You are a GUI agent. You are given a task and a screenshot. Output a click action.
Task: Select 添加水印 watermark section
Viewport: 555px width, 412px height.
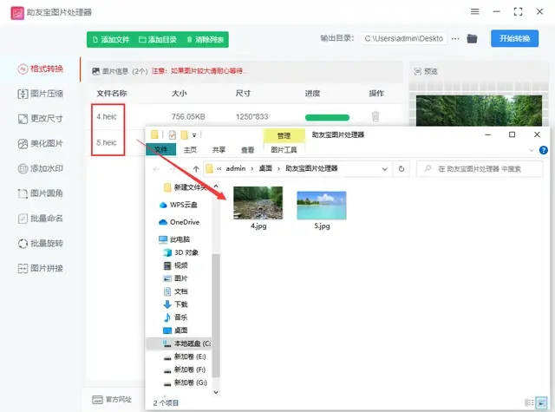[x=41, y=168]
